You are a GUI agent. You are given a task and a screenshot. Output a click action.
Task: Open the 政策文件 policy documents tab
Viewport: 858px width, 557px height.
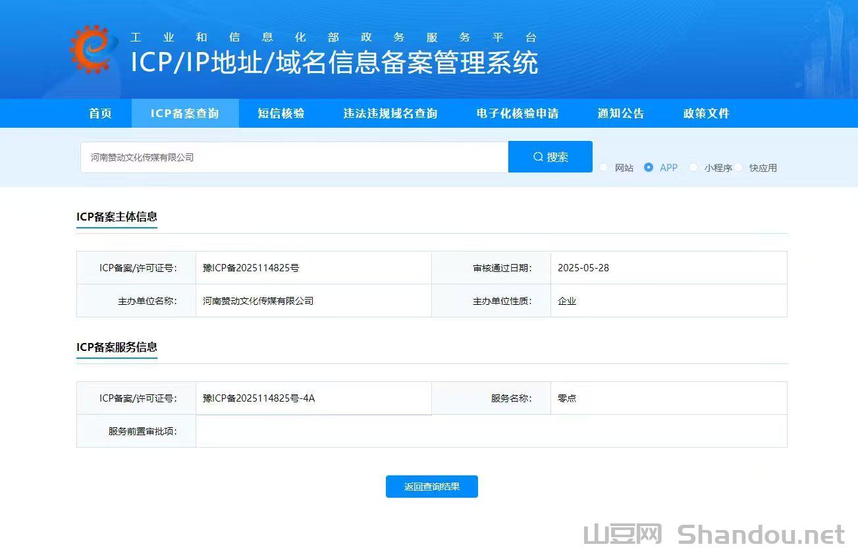707,113
